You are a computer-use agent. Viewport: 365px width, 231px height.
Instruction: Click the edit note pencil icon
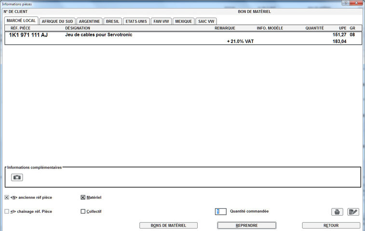[x=353, y=212]
